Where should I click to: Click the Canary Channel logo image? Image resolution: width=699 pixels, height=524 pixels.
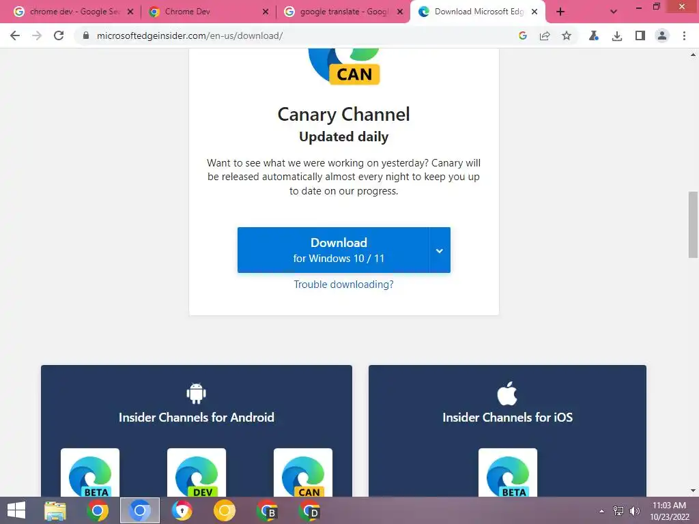tap(344, 66)
